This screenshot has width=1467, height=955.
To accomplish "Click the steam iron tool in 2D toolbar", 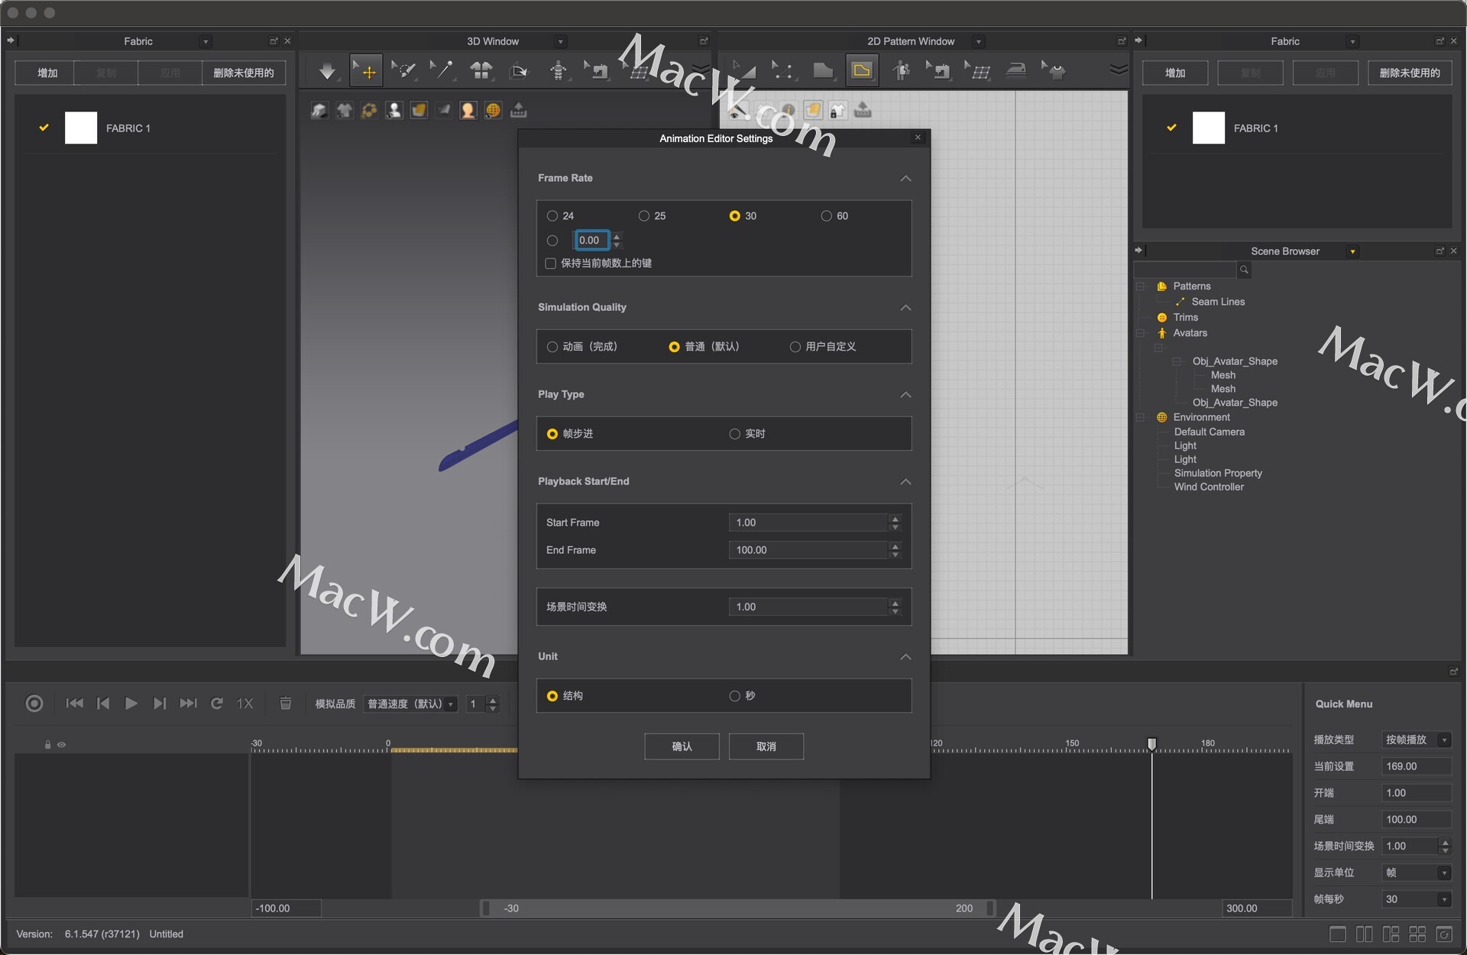I will point(1016,70).
